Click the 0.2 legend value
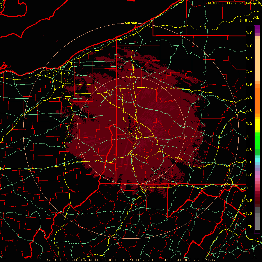The image size is (262, 262). tap(249, 188)
